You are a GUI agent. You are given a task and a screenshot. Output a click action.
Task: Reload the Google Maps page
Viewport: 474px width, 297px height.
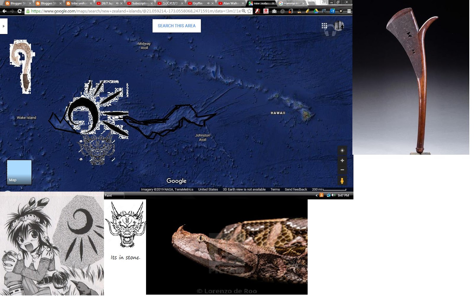coord(20,11)
